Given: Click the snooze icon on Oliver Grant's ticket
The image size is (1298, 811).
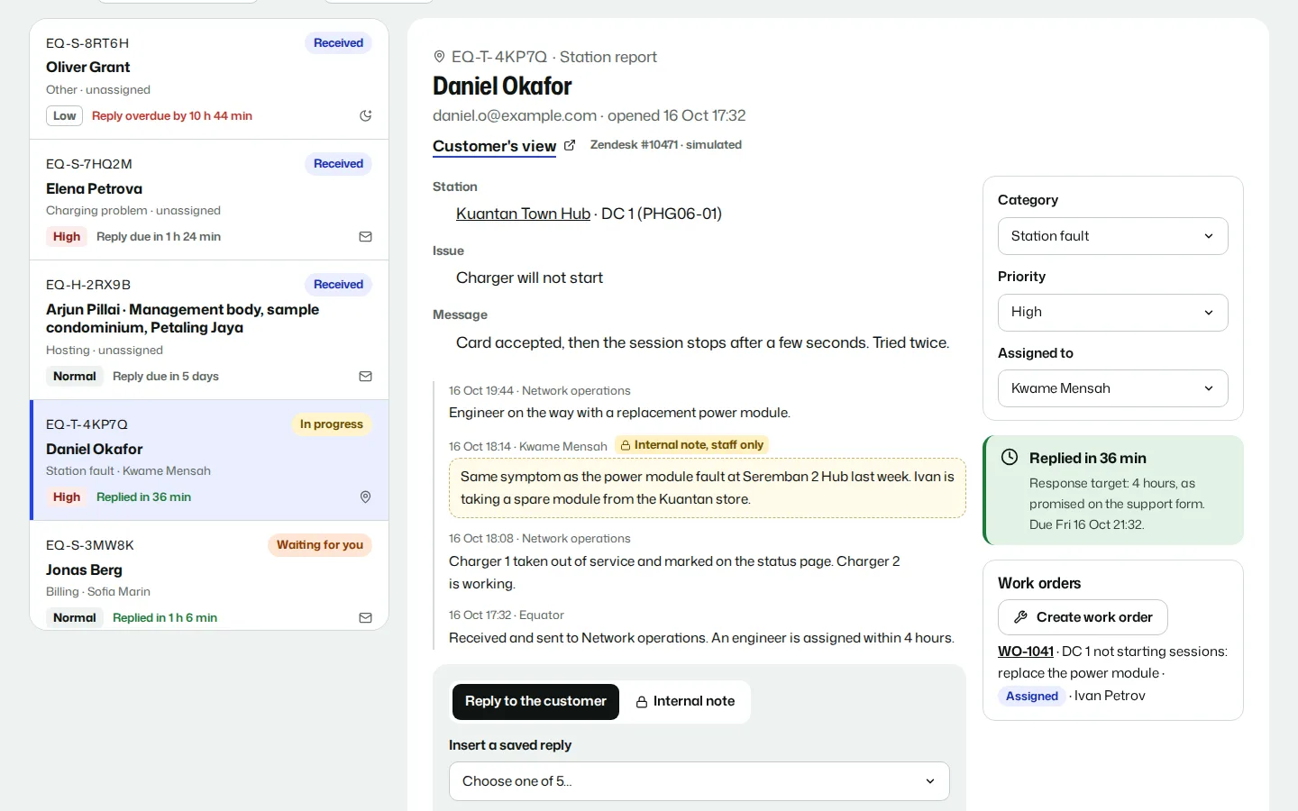Looking at the screenshot, I should (365, 115).
